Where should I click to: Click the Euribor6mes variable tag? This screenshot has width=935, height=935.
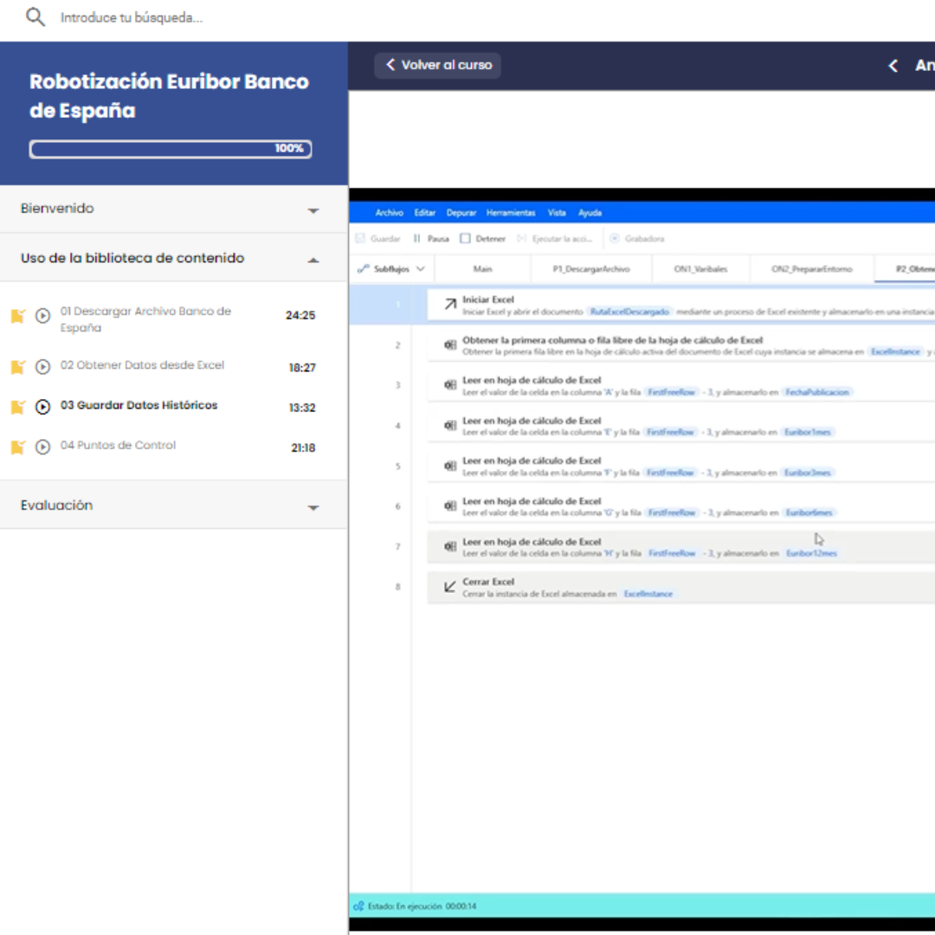[809, 513]
